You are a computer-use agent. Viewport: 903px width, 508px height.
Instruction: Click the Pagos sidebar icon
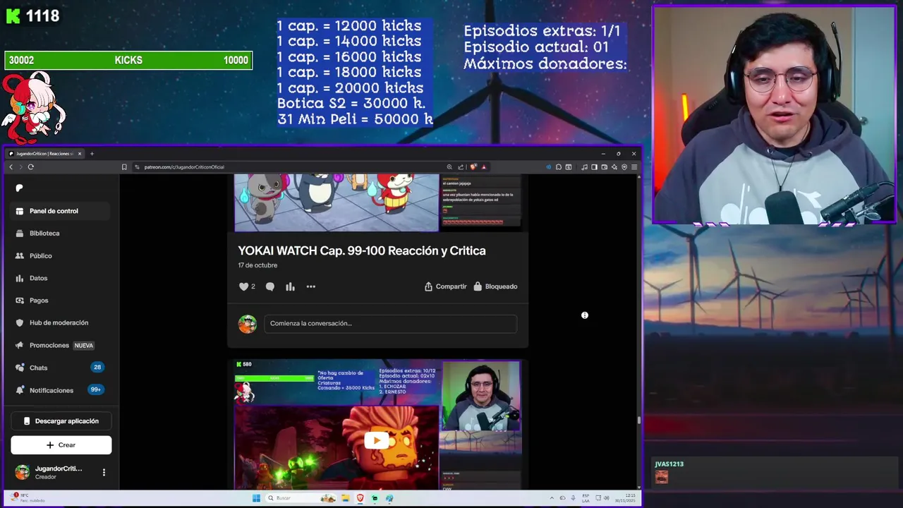tap(20, 301)
